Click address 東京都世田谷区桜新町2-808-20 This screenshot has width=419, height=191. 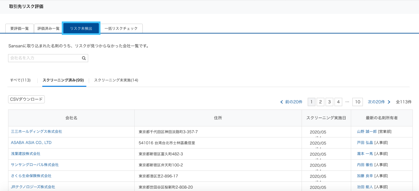tap(166, 187)
